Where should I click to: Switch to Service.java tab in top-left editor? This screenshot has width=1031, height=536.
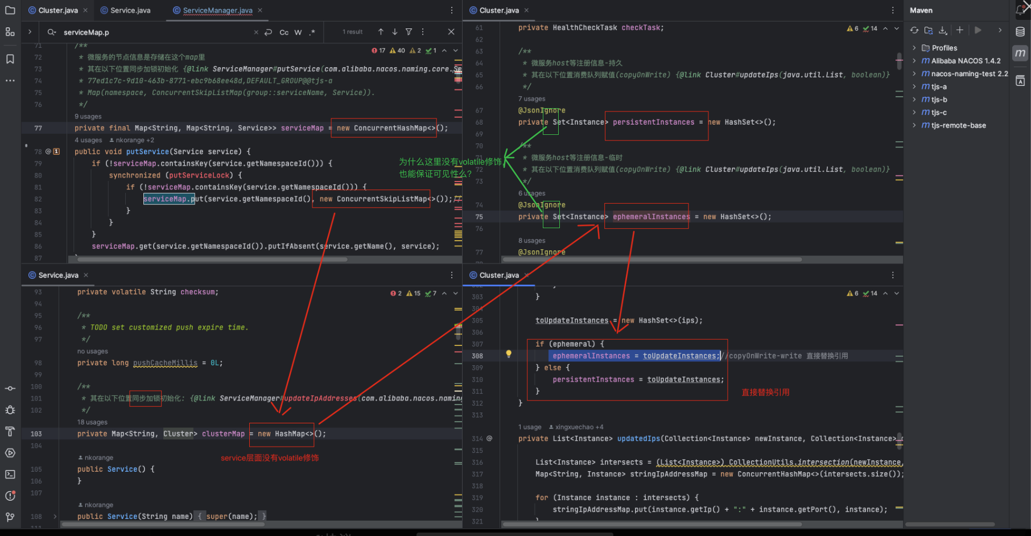(x=126, y=10)
